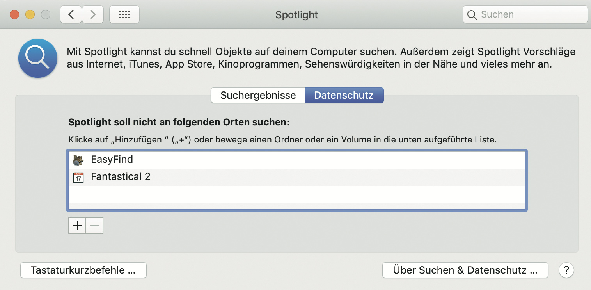Click Über Suchen & Datenschutz button
The image size is (591, 290).
click(465, 270)
